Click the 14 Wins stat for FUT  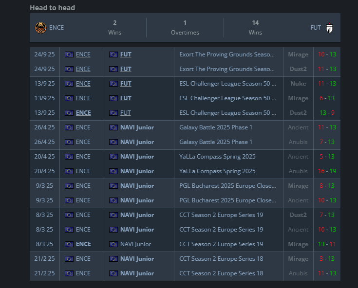(255, 28)
